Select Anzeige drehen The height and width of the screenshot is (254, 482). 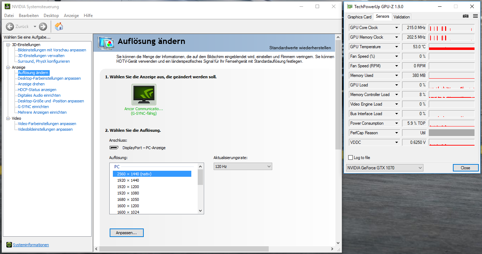[31, 84]
